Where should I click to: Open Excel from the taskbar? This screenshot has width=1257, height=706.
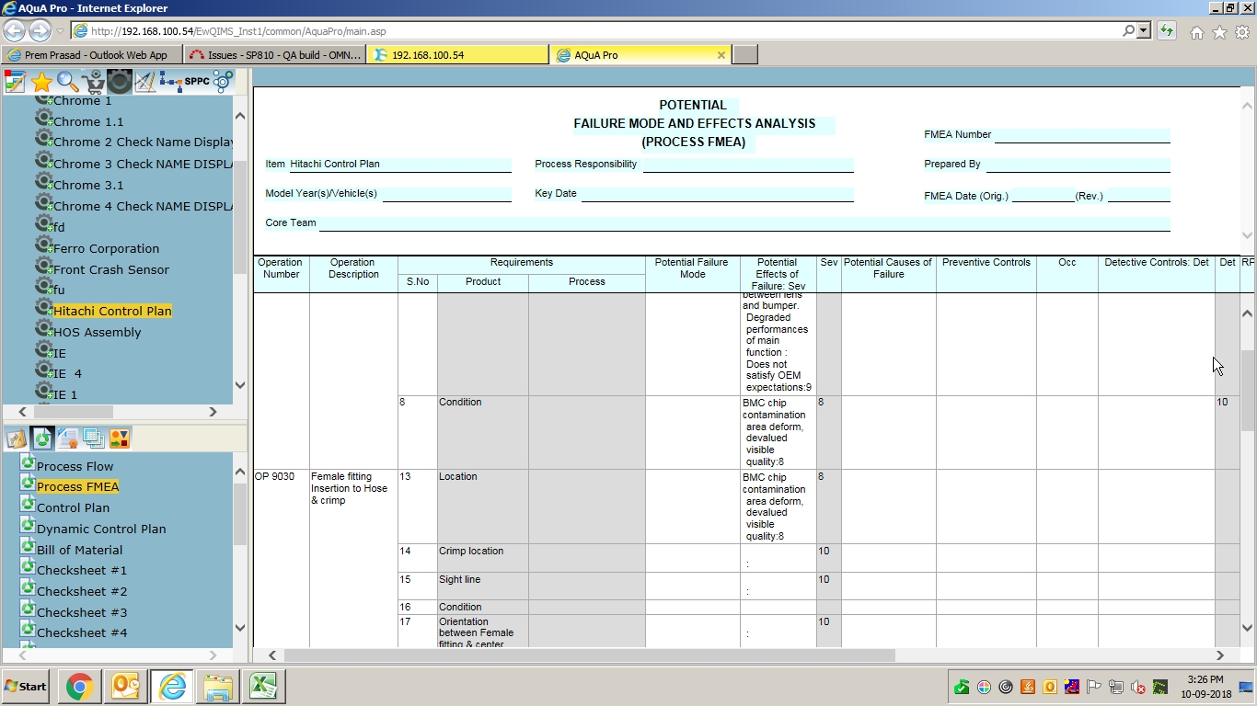(x=262, y=687)
